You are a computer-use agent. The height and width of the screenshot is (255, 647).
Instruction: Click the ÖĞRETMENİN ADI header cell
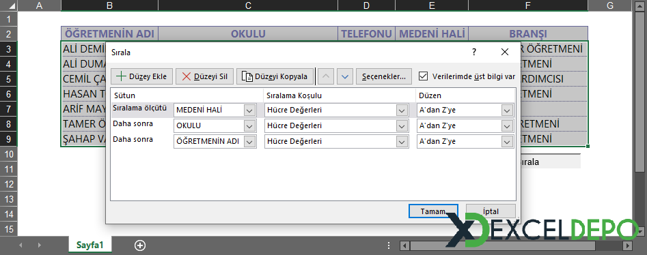tap(109, 34)
